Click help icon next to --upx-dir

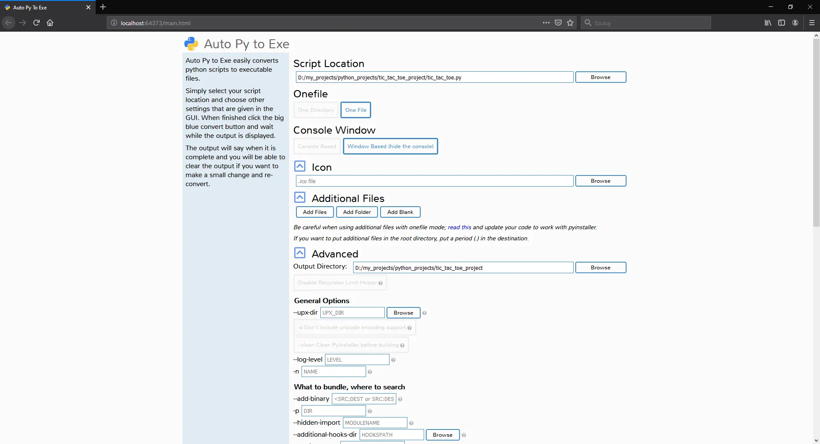pos(425,313)
